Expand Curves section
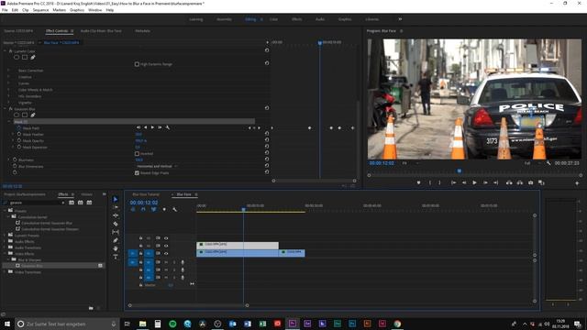 pyautogui.click(x=8, y=83)
